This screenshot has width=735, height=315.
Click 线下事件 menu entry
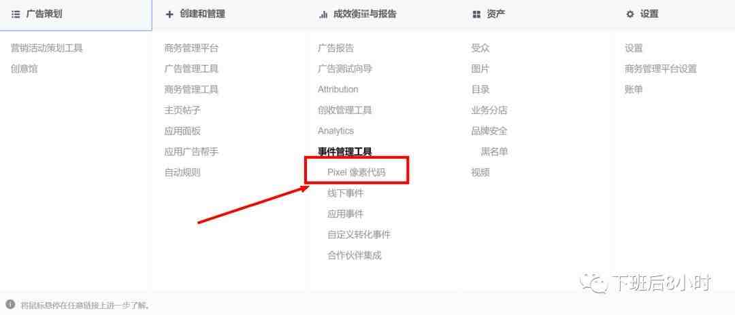pos(346,193)
